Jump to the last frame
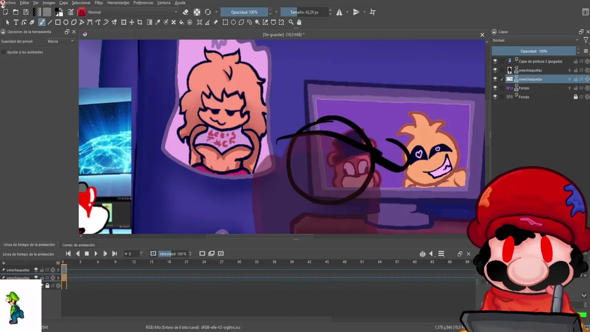Image resolution: width=590 pixels, height=332 pixels. 114,254
